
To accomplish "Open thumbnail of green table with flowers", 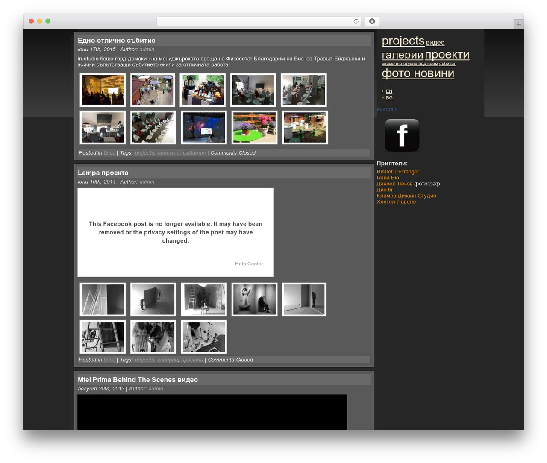I will (254, 128).
